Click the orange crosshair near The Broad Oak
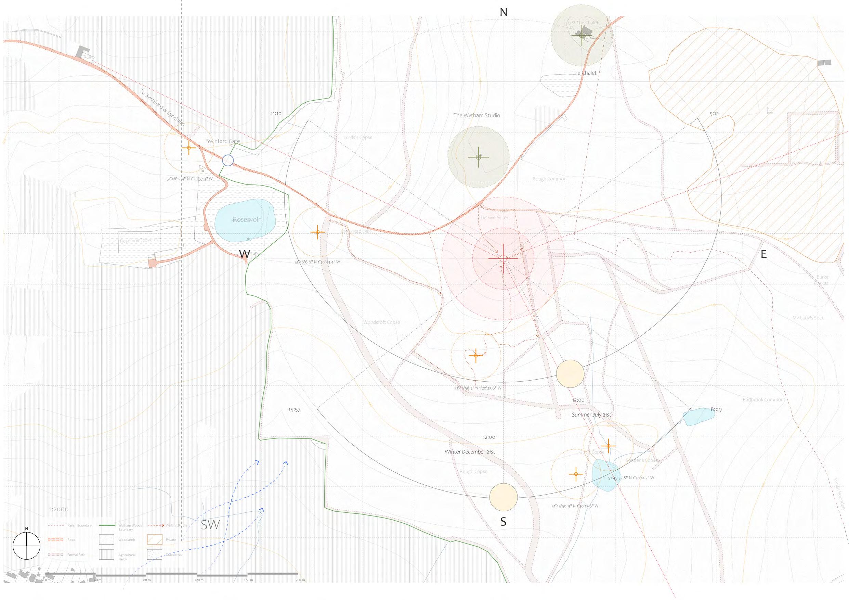Screen dimensions: 849x600 click(317, 232)
